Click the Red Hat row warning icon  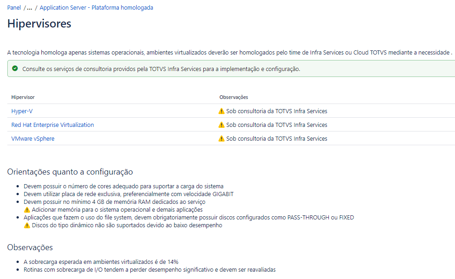coord(222,125)
